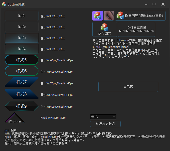Screen dimensions: 170x151
Task: Maximize the Button测试 window
Action: [154, 4]
